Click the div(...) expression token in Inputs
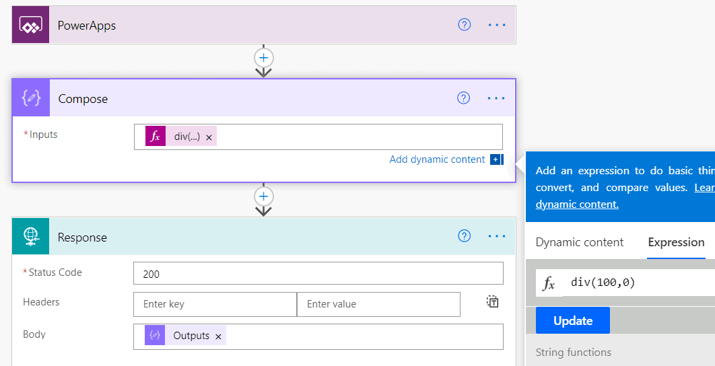The image size is (715, 366). click(x=186, y=137)
